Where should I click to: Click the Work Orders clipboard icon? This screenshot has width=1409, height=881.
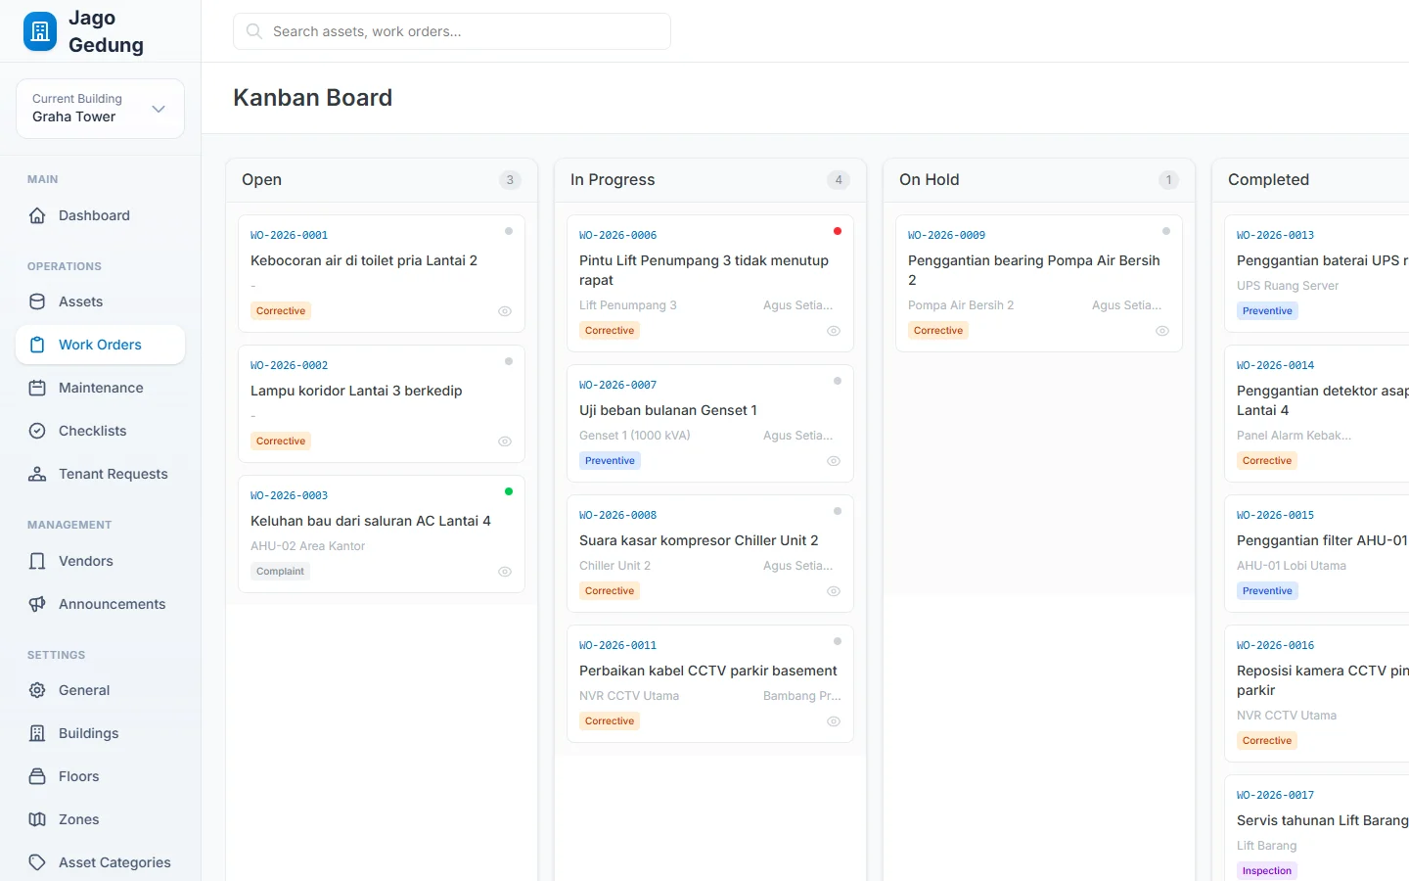point(37,345)
